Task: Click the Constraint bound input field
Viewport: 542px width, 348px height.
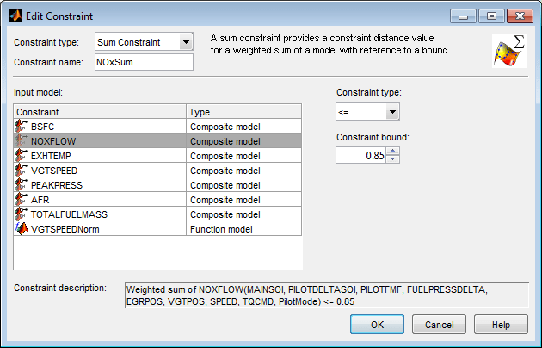Action: point(360,155)
